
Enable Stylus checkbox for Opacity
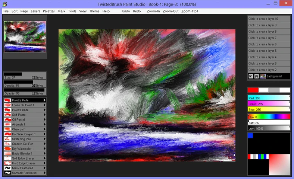[33, 93]
